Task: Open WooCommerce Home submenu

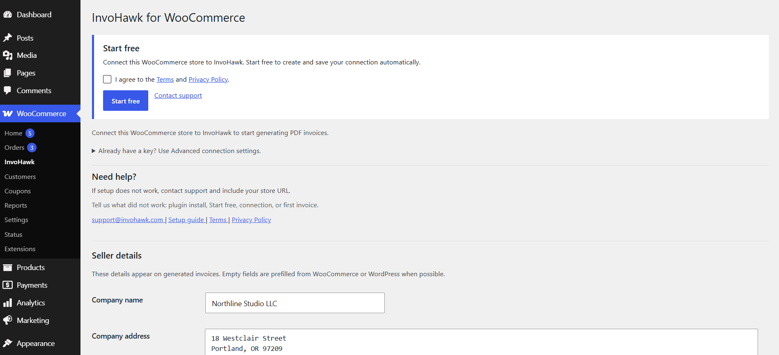Action: pyautogui.click(x=14, y=133)
